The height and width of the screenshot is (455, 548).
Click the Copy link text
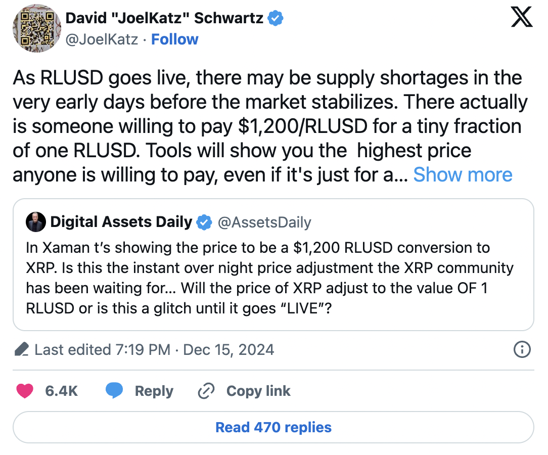click(258, 391)
